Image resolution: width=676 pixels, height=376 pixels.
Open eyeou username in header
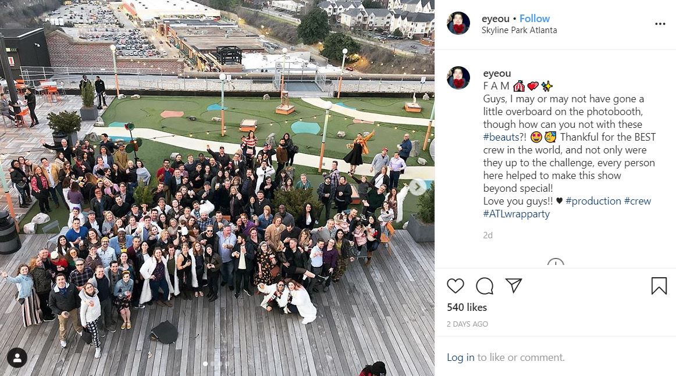coord(495,19)
